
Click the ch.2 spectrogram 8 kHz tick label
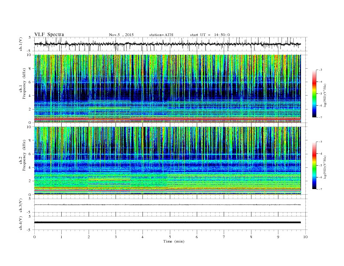(x=30, y=140)
